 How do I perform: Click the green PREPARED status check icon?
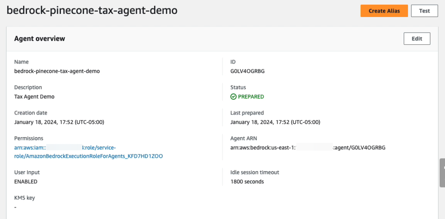coord(233,97)
